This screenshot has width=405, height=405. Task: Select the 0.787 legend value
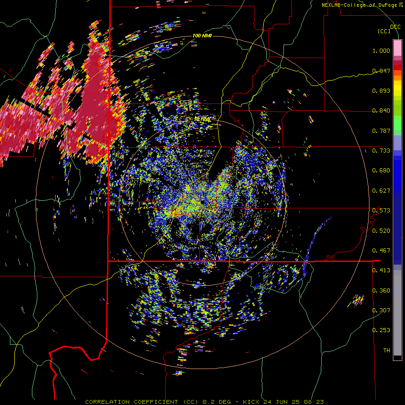tap(381, 130)
